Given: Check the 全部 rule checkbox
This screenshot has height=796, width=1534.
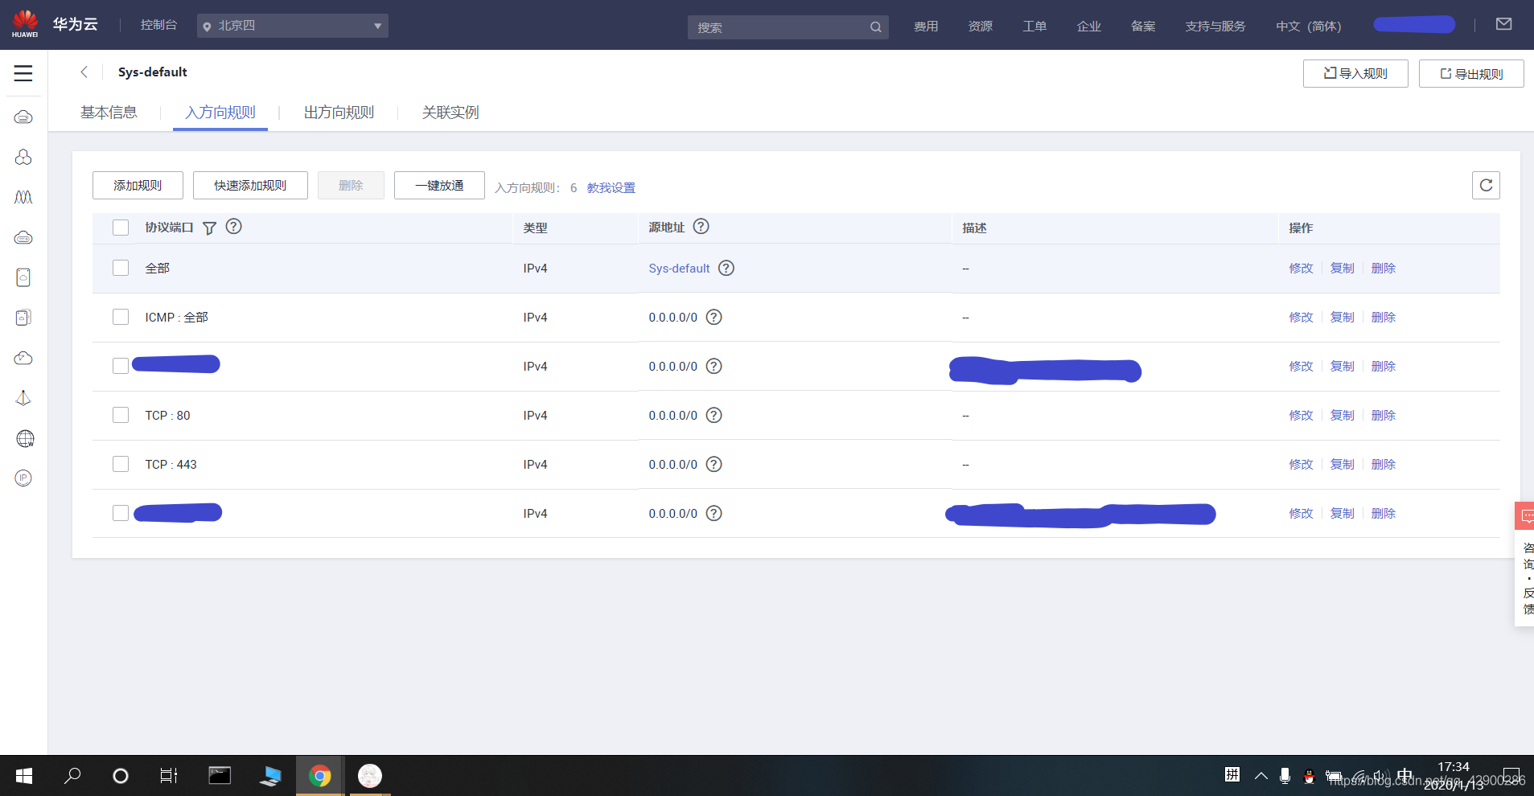Looking at the screenshot, I should [x=121, y=268].
